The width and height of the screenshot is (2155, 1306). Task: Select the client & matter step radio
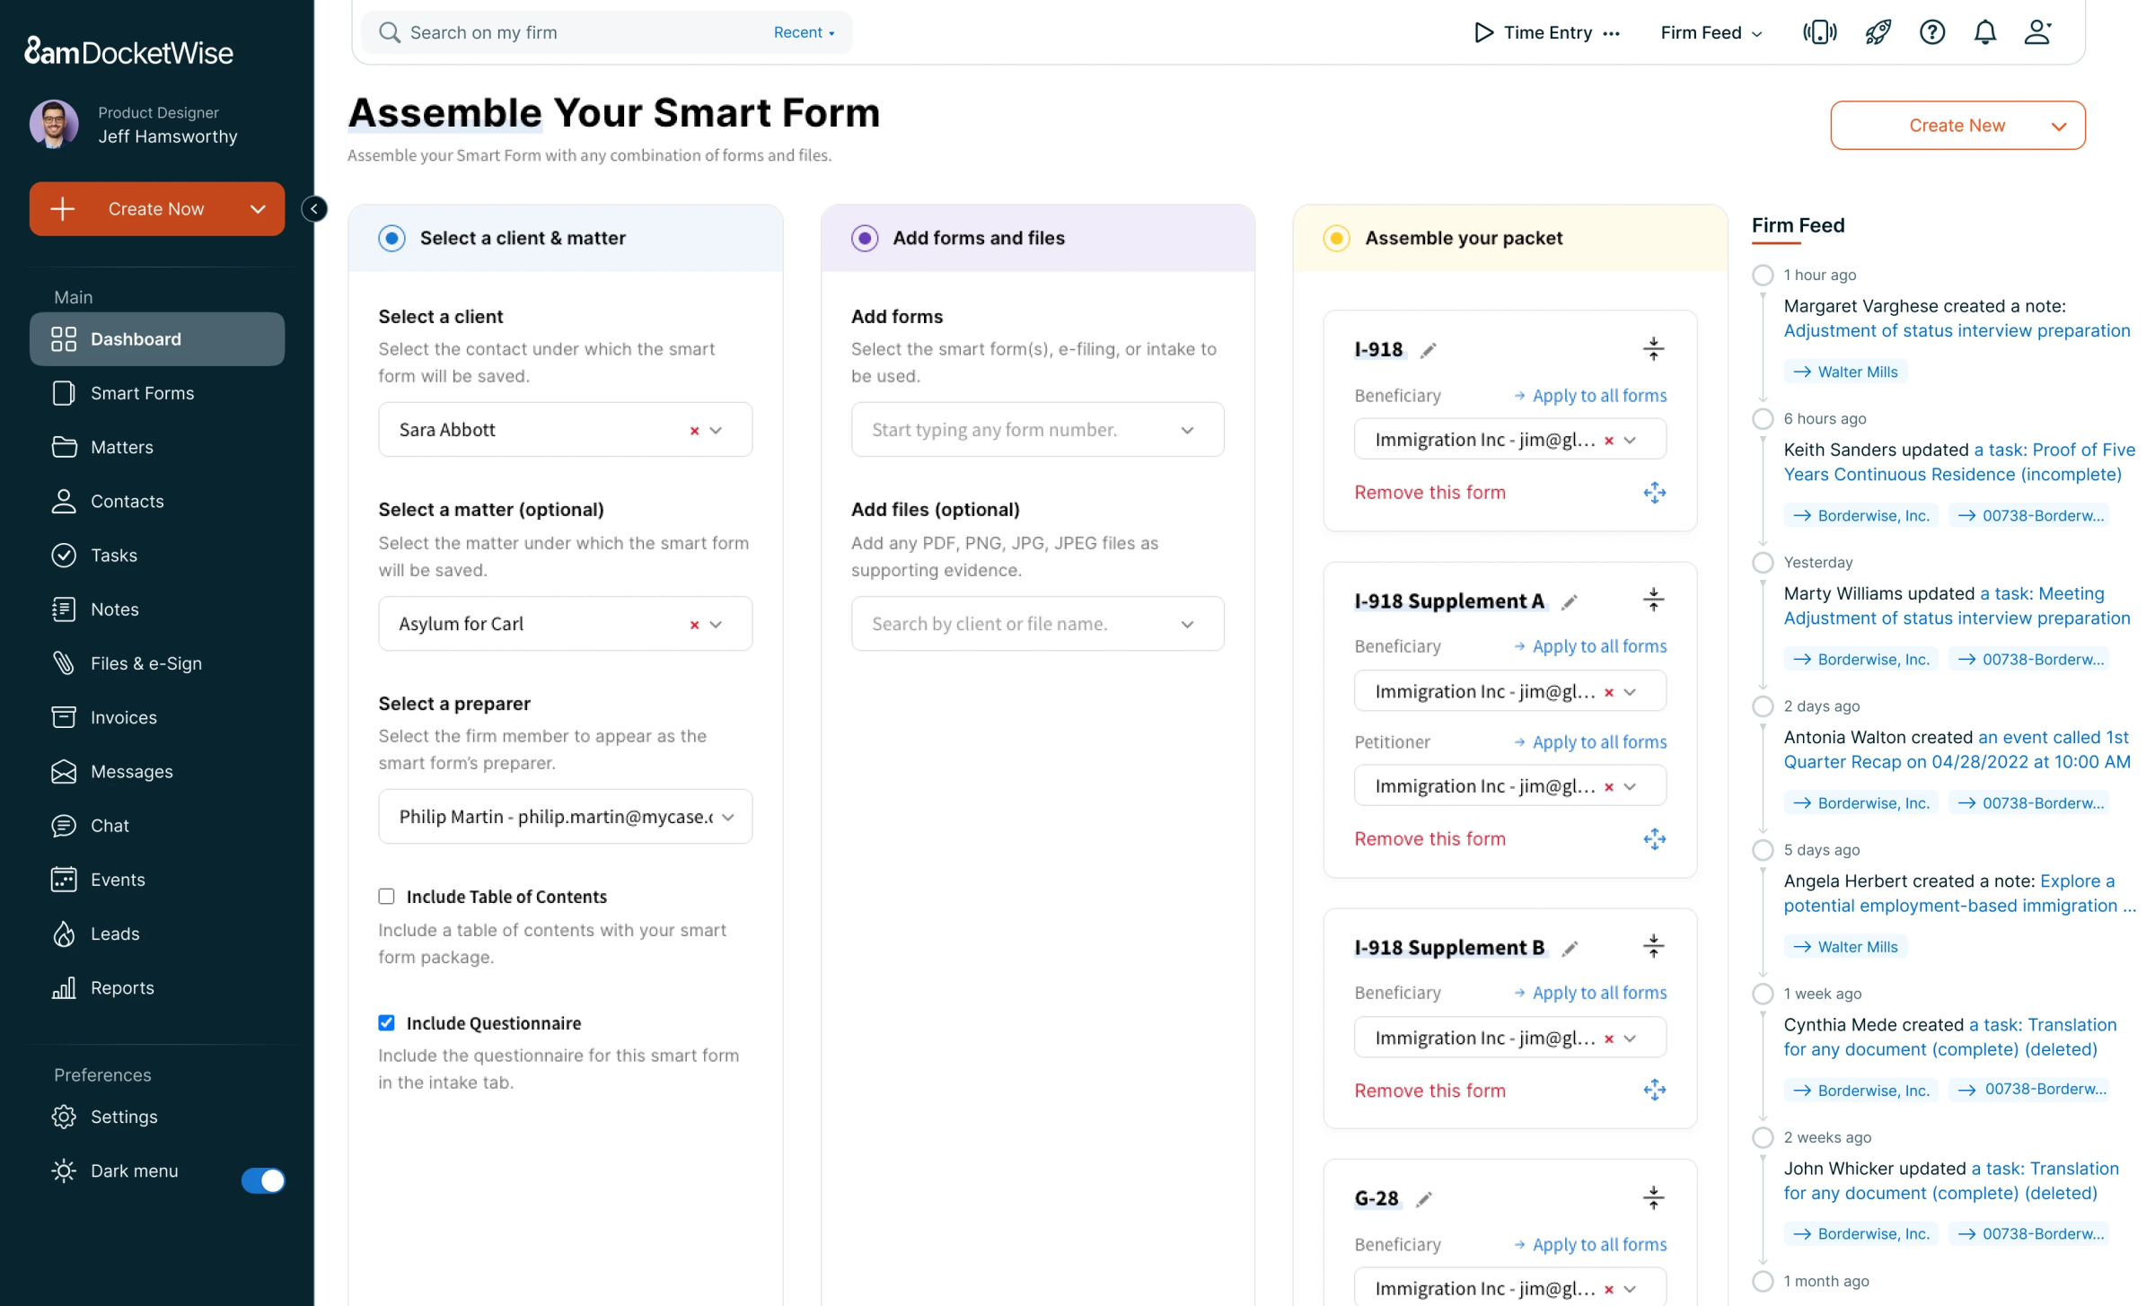click(x=392, y=238)
